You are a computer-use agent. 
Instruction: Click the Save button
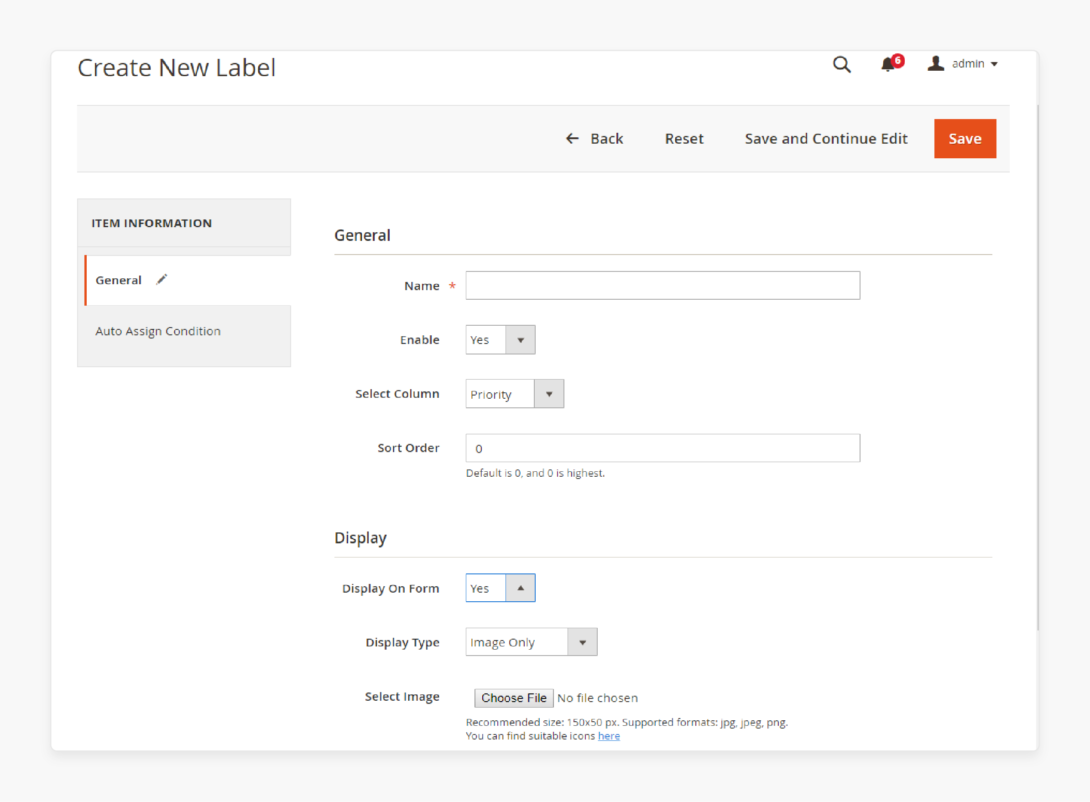(x=965, y=138)
